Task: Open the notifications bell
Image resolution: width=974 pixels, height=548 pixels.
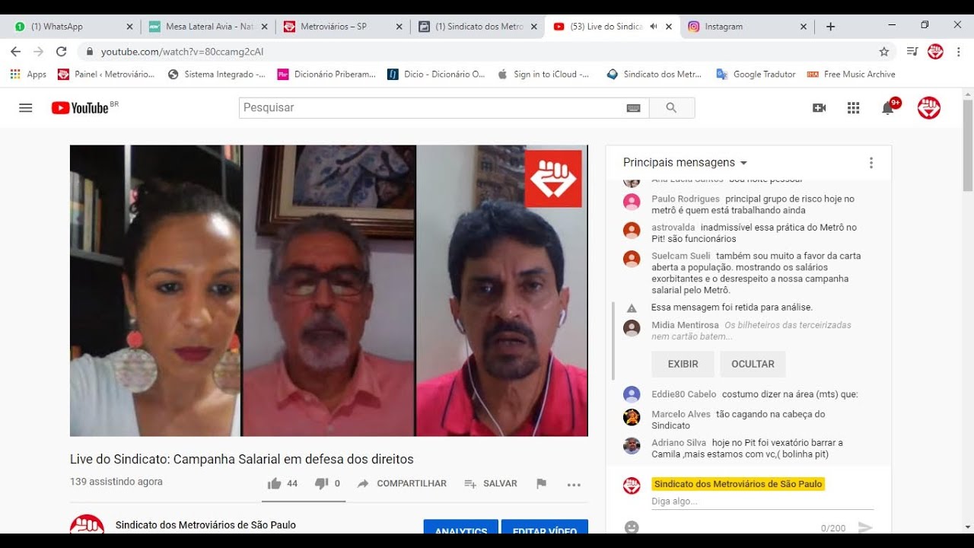Action: 887,108
